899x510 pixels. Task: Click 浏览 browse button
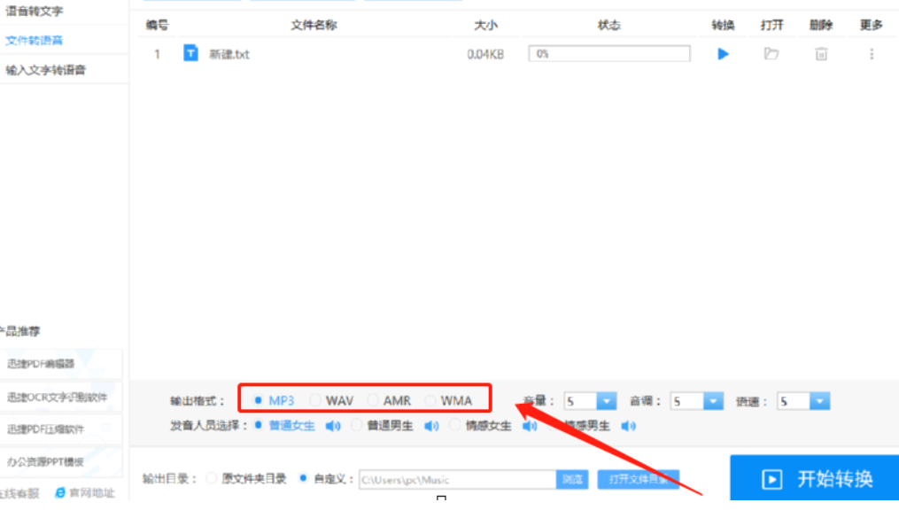(572, 479)
